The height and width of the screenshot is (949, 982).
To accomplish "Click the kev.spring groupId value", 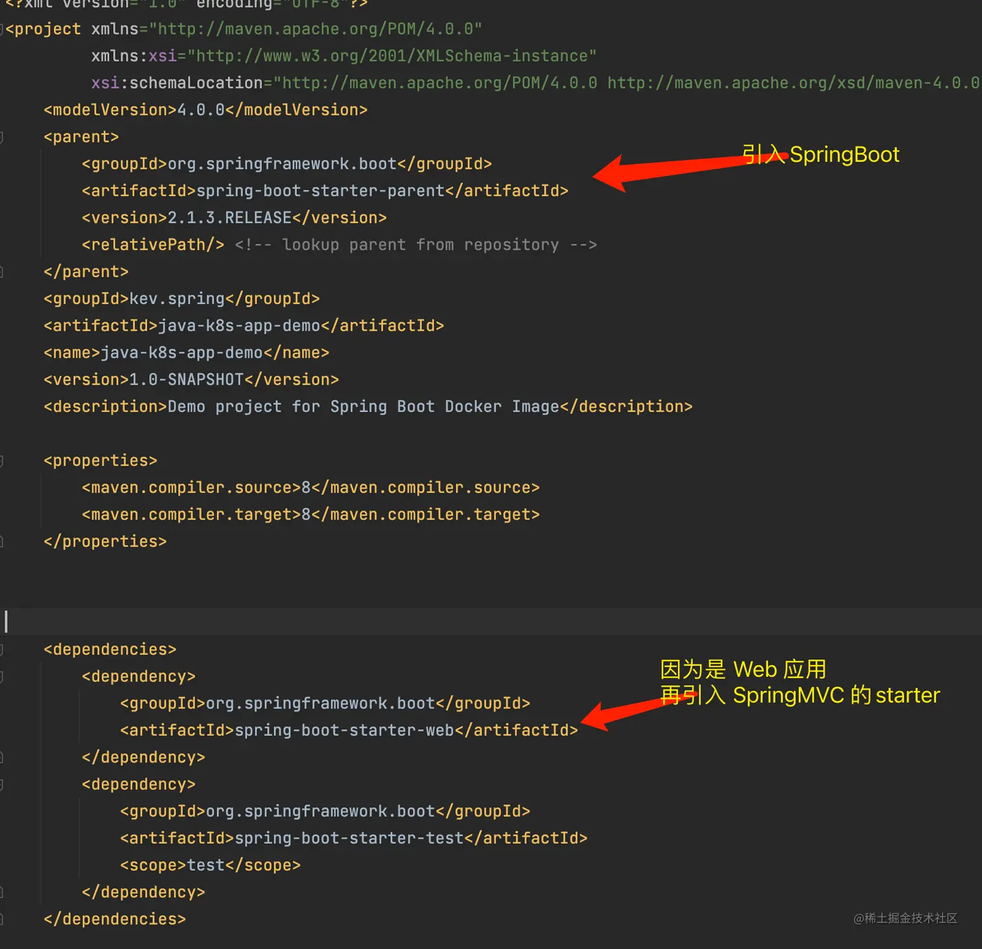I will pyautogui.click(x=177, y=299).
